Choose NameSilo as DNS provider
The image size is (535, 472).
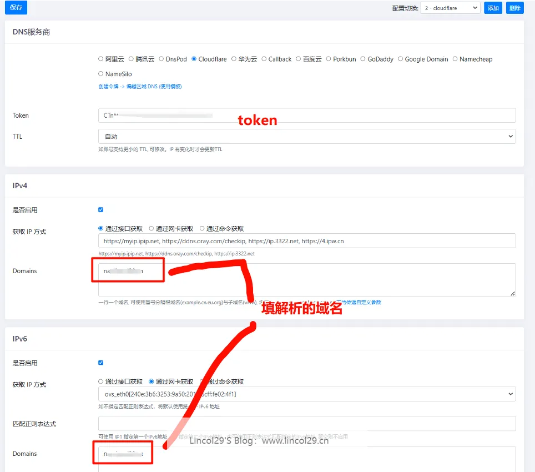coord(100,73)
